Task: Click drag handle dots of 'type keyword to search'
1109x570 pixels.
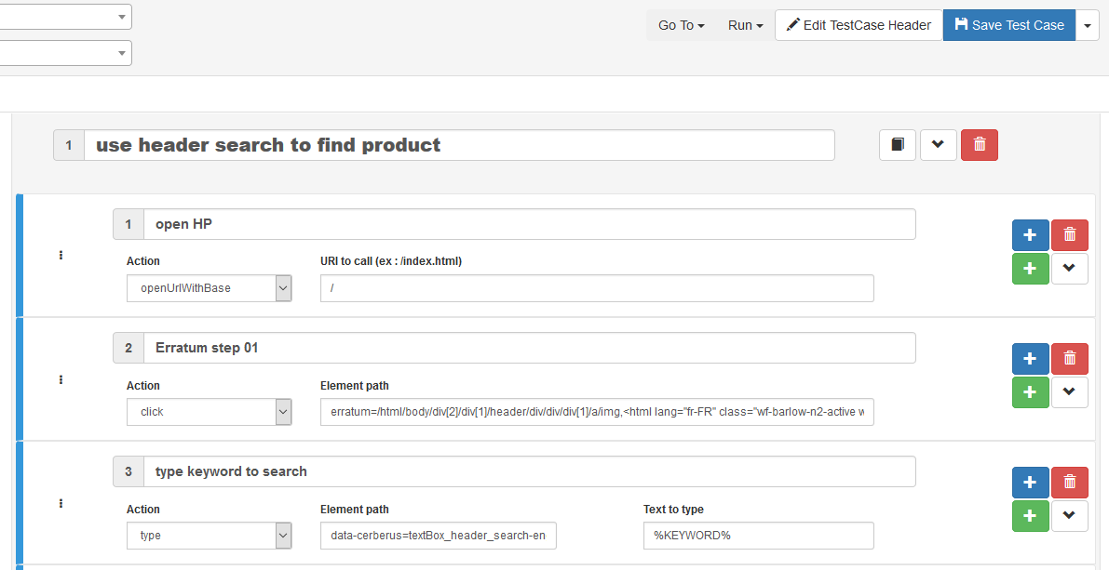Action: (x=61, y=504)
